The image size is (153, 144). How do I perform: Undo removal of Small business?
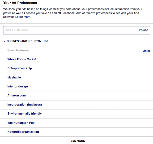[146, 51]
